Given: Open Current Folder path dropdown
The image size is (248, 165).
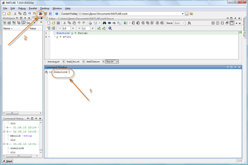Looking at the screenshot, I should (183, 14).
